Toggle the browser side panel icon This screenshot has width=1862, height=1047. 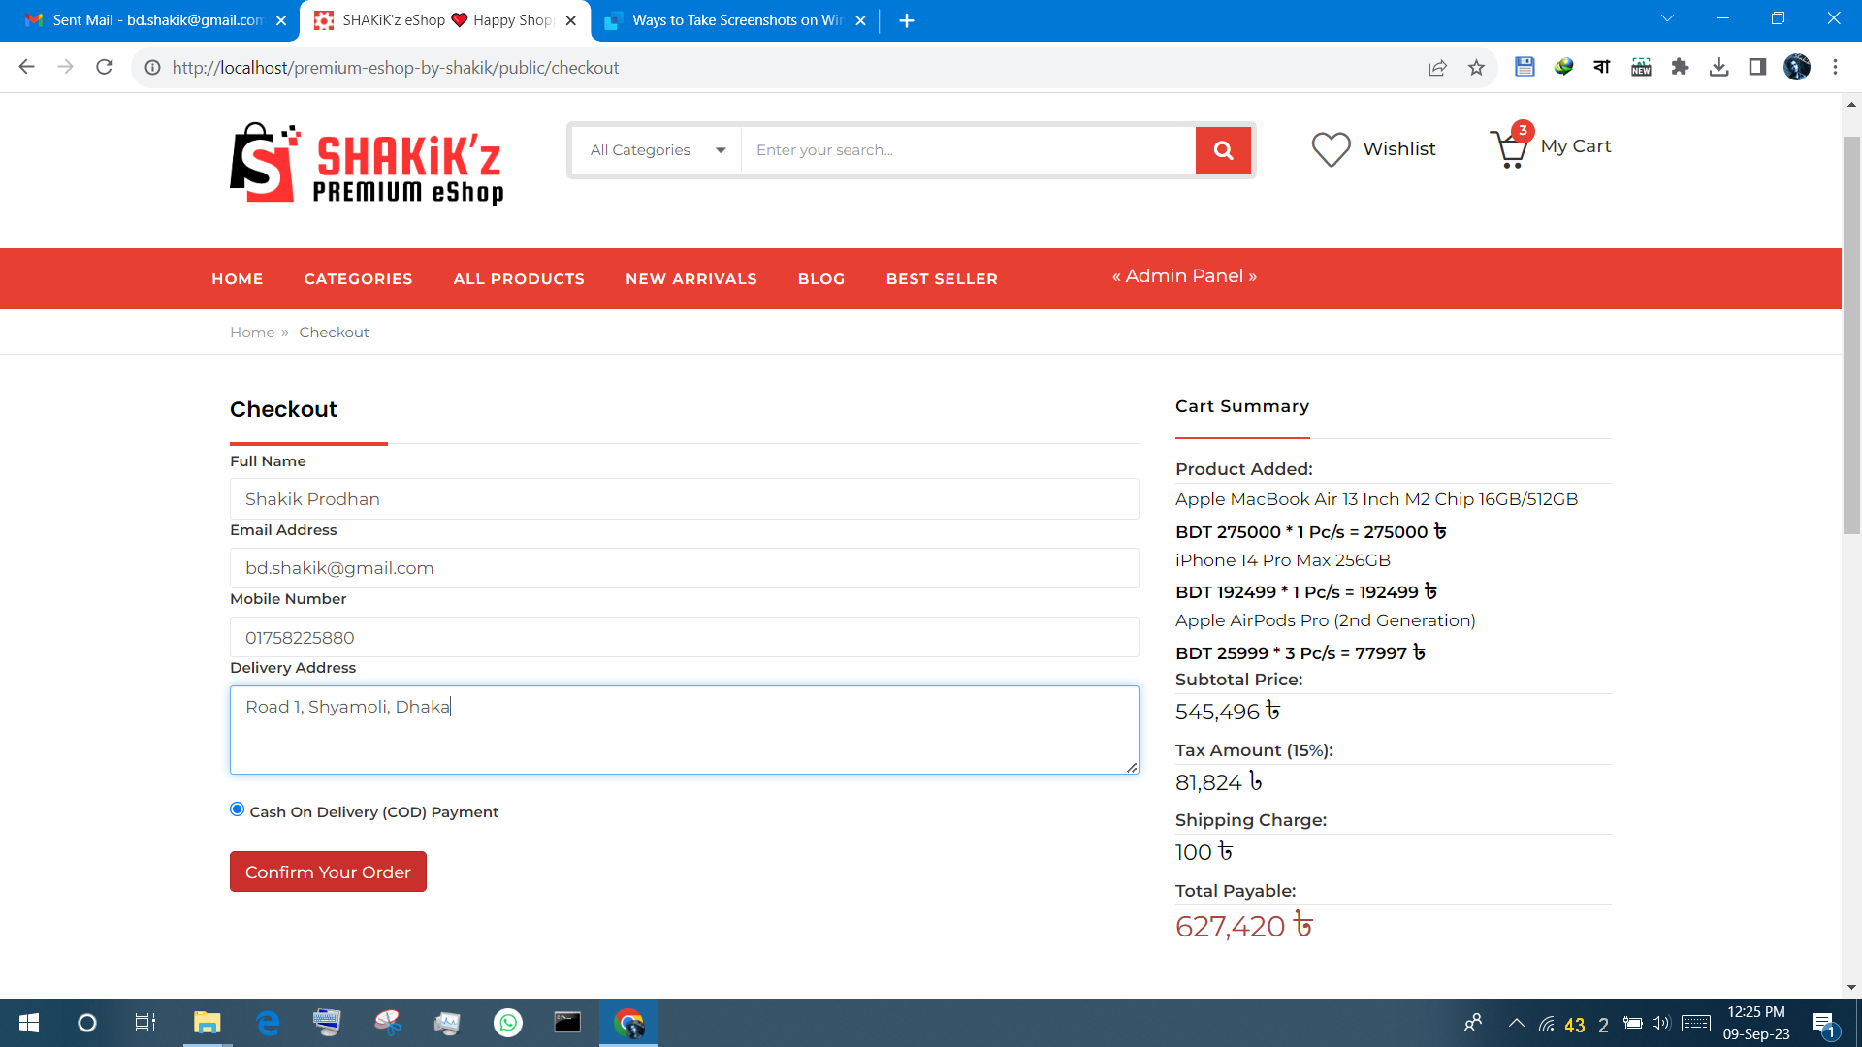(1757, 67)
